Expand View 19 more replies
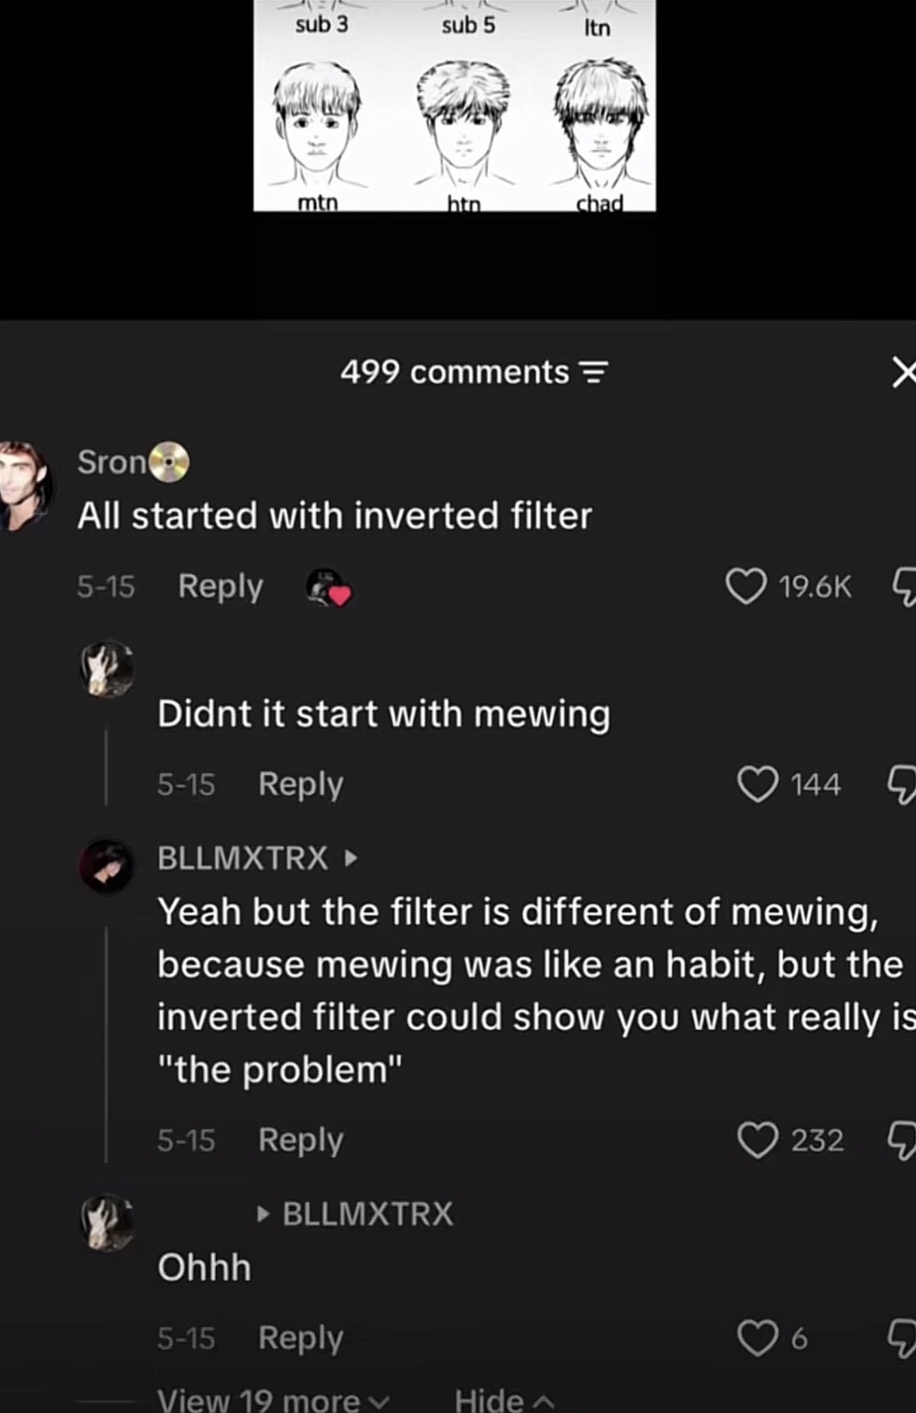Viewport: 916px width, 1413px height. (273, 1399)
